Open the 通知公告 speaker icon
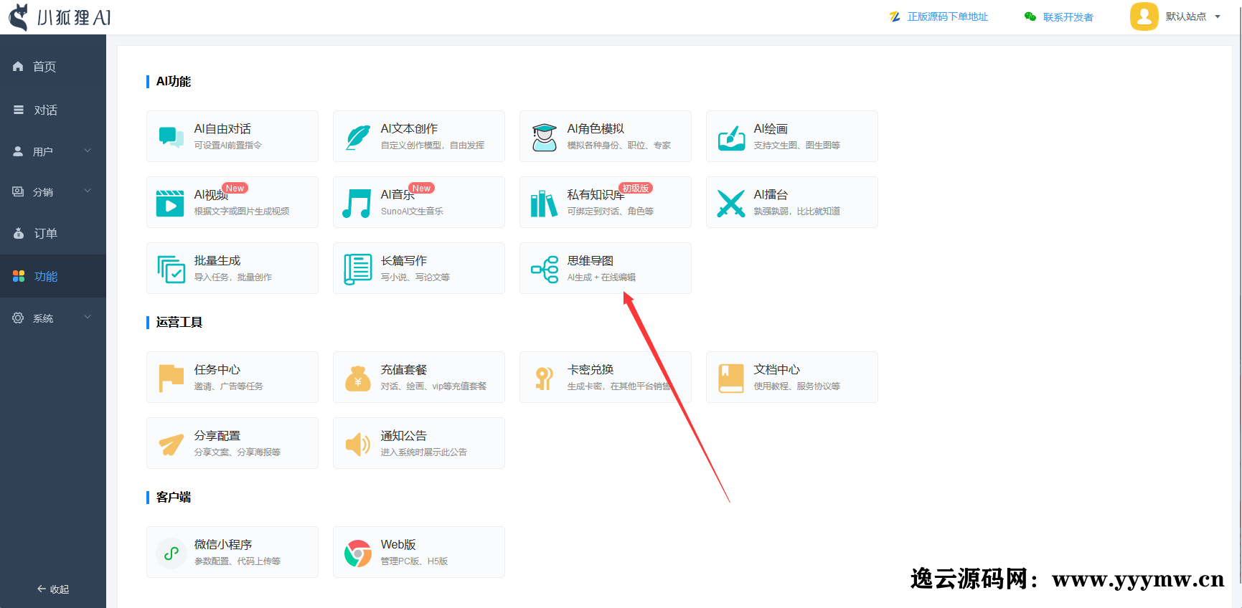 coord(357,445)
